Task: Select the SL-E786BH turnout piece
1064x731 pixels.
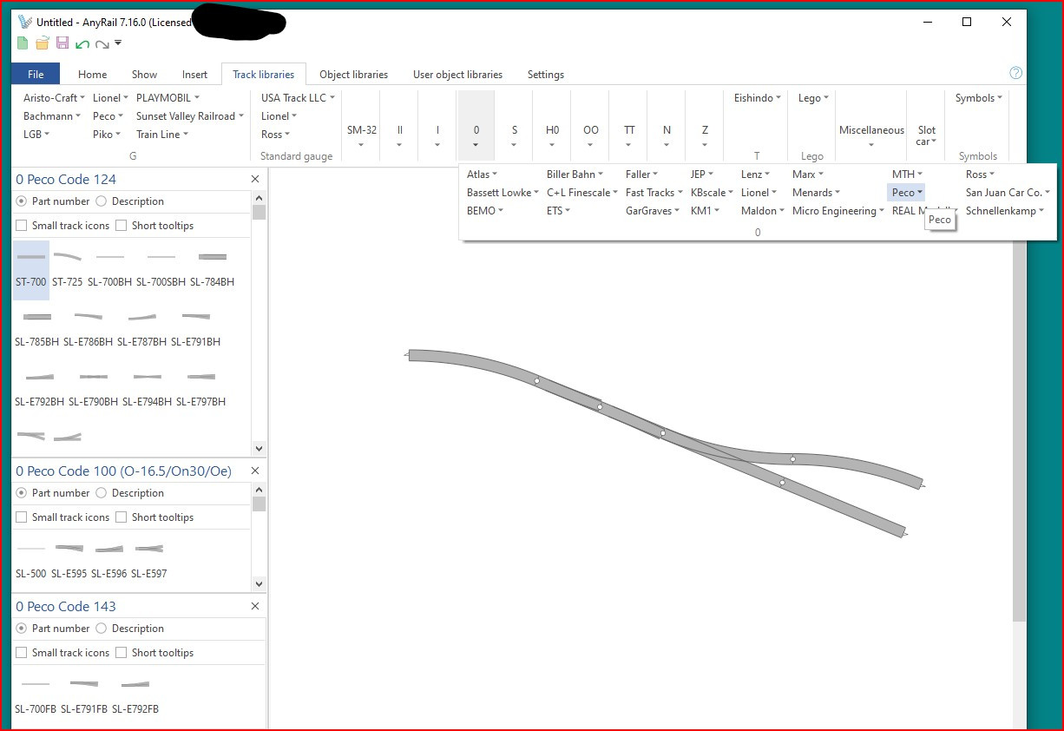Action: pos(89,329)
